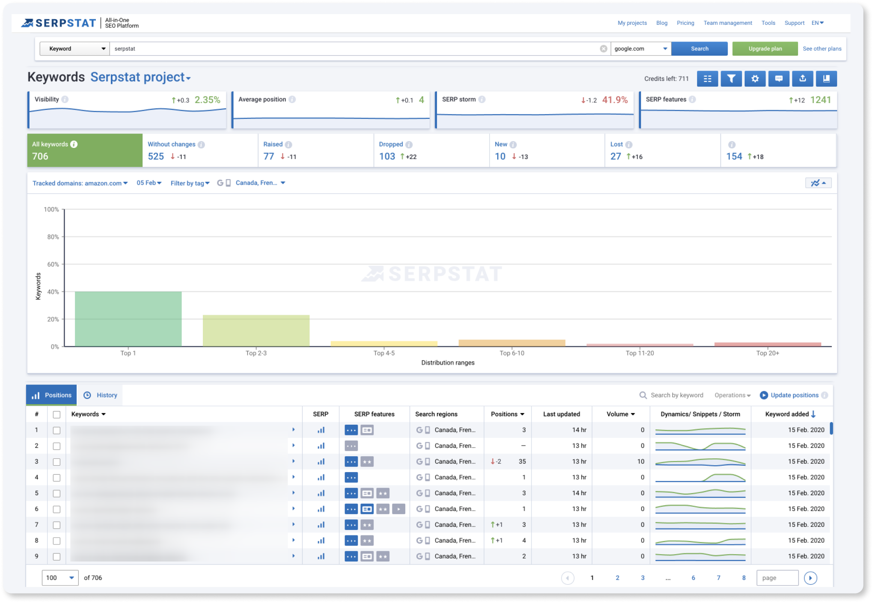
Task: Open the 100 rows per page dropdown
Action: [60, 578]
